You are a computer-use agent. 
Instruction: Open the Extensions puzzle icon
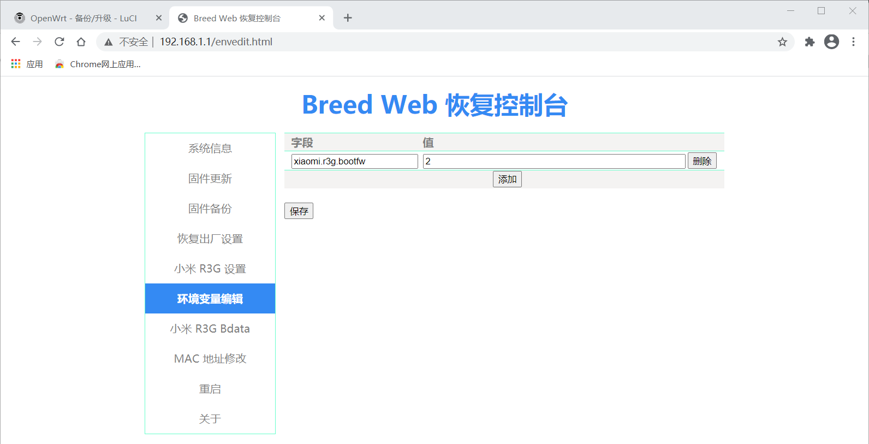pos(810,42)
